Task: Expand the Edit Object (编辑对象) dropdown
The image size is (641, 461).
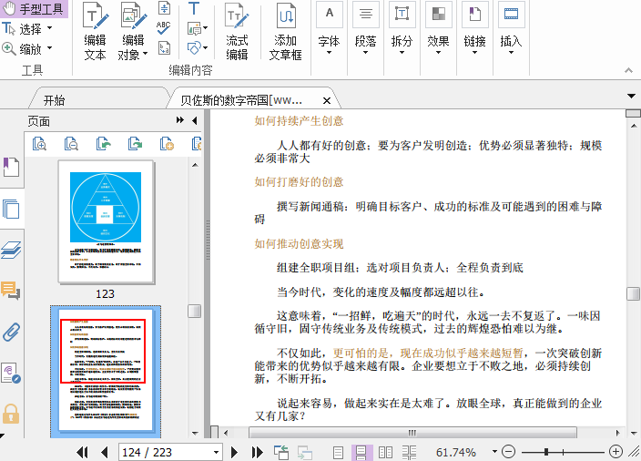Action: pos(146,55)
